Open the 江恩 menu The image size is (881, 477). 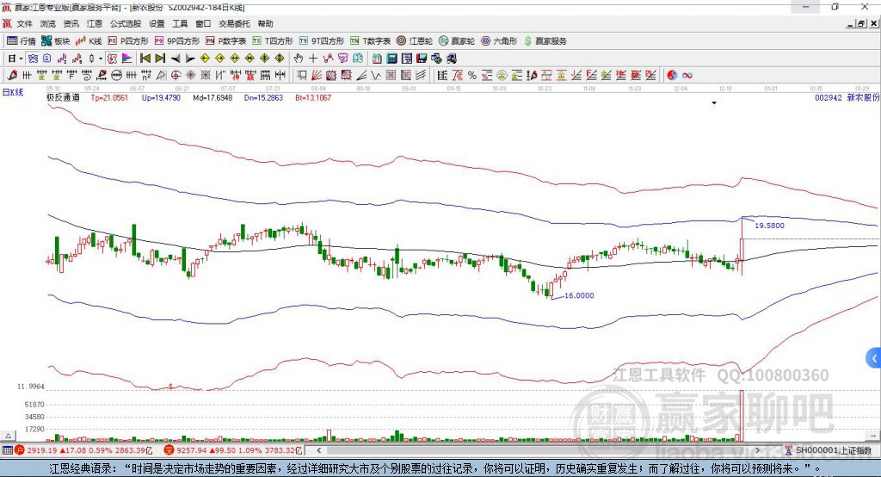click(x=95, y=23)
